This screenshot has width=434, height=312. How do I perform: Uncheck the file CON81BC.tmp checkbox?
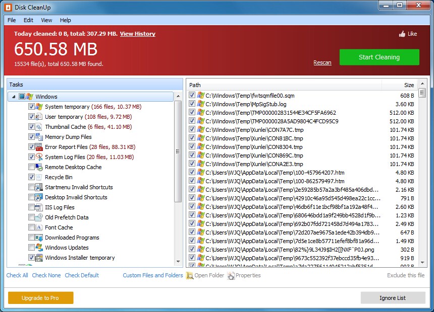tap(192, 138)
